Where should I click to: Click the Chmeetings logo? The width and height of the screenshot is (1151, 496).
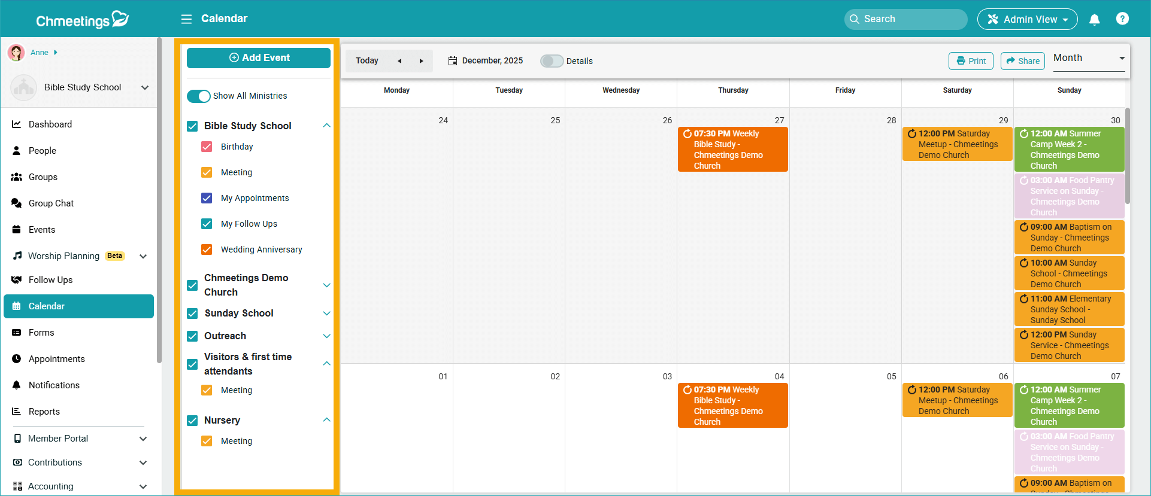coord(83,20)
